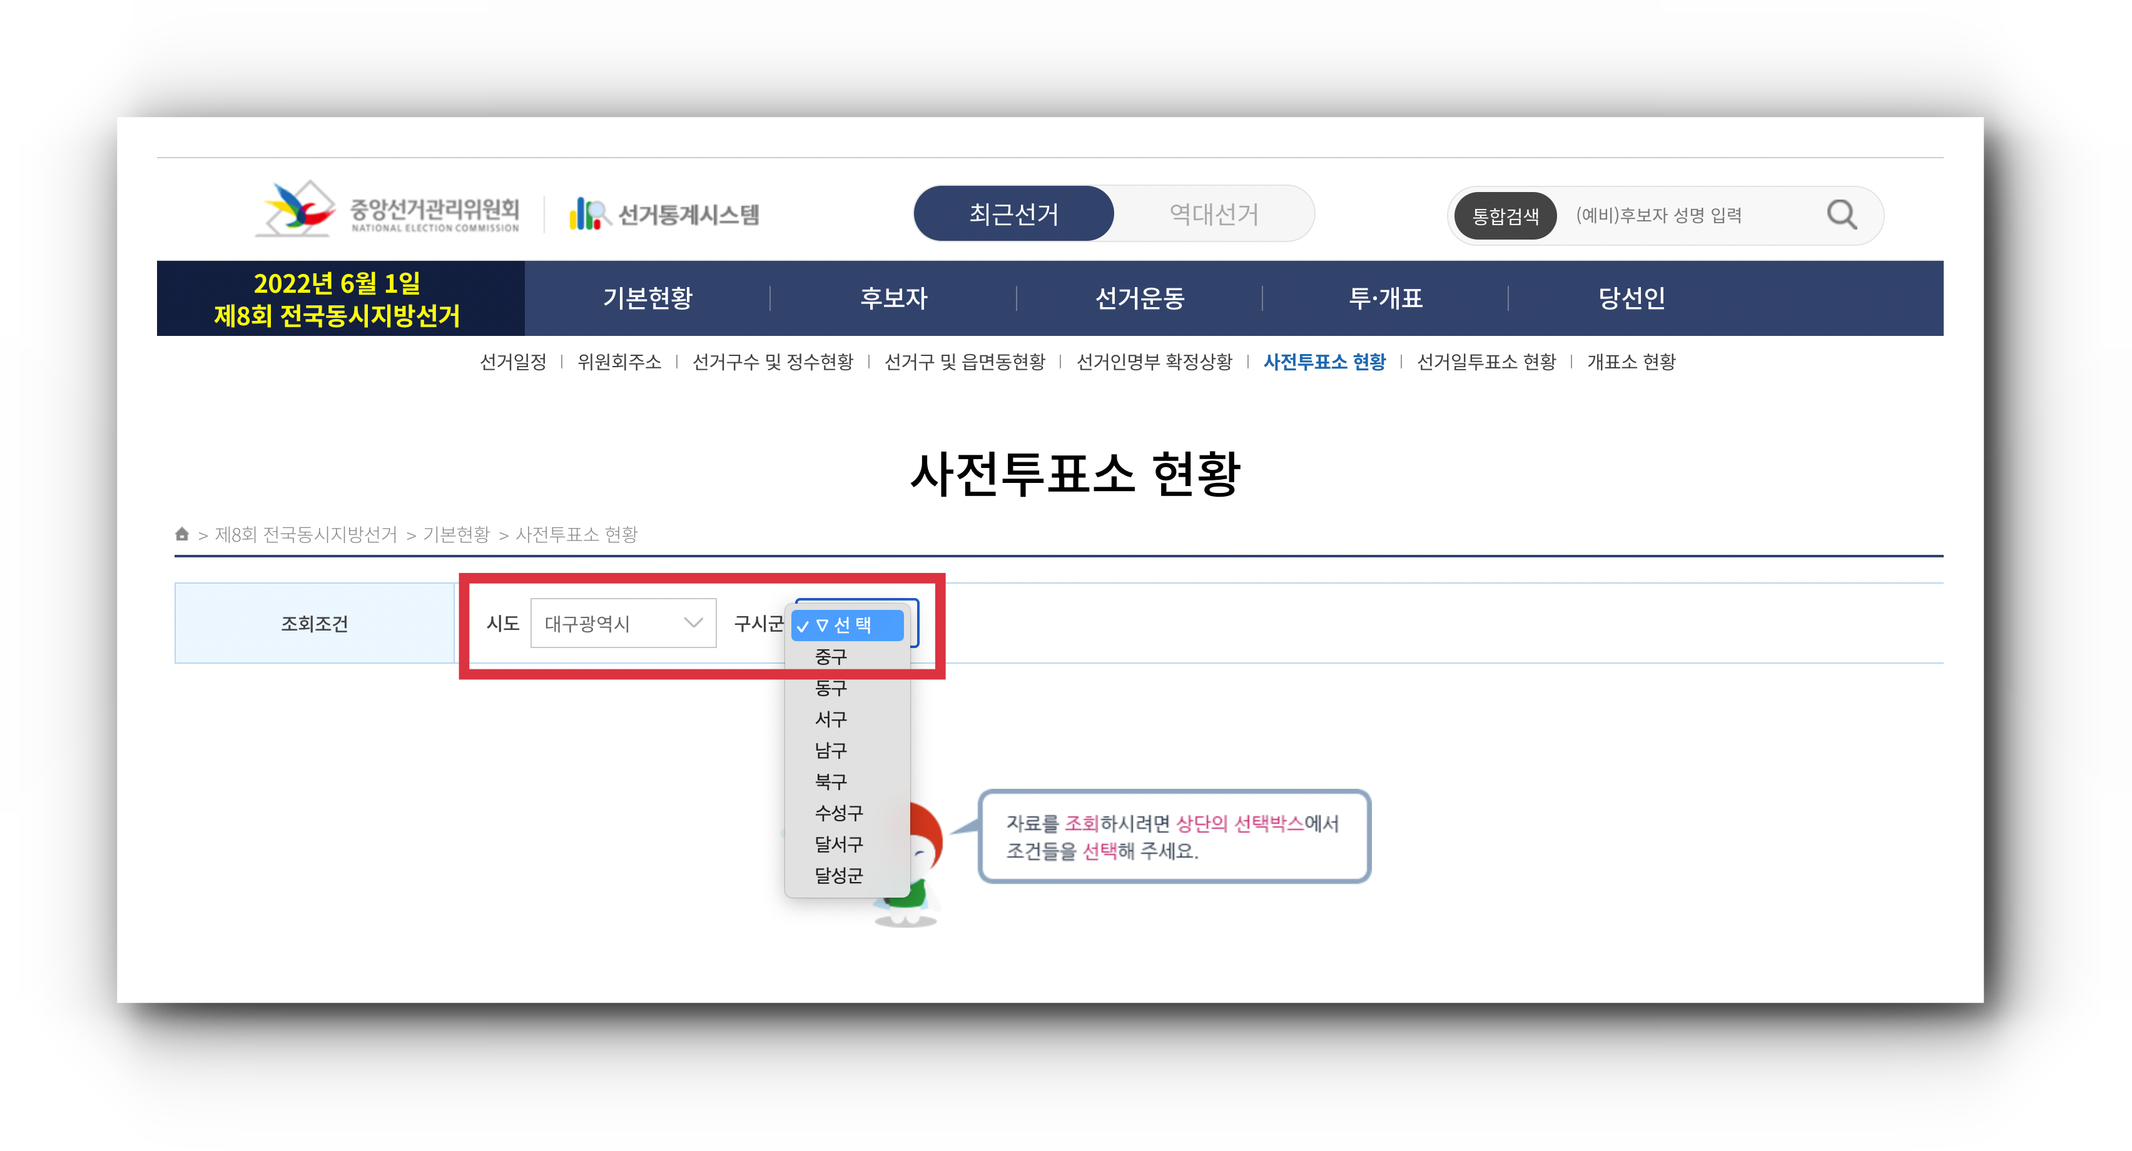Viewport: 2132px width, 1151px height.
Task: Select 중구 from district list
Action: [x=848, y=657]
